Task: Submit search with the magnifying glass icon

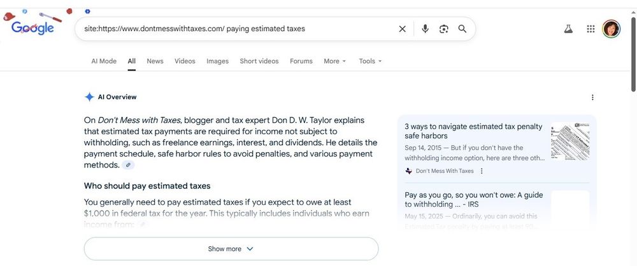Action: (462, 29)
